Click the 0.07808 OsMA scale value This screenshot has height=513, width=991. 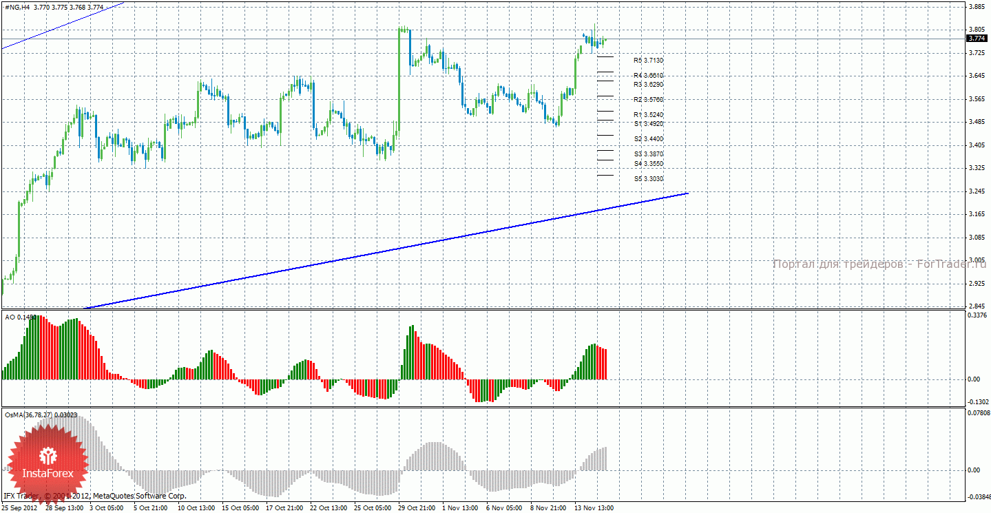click(x=979, y=414)
